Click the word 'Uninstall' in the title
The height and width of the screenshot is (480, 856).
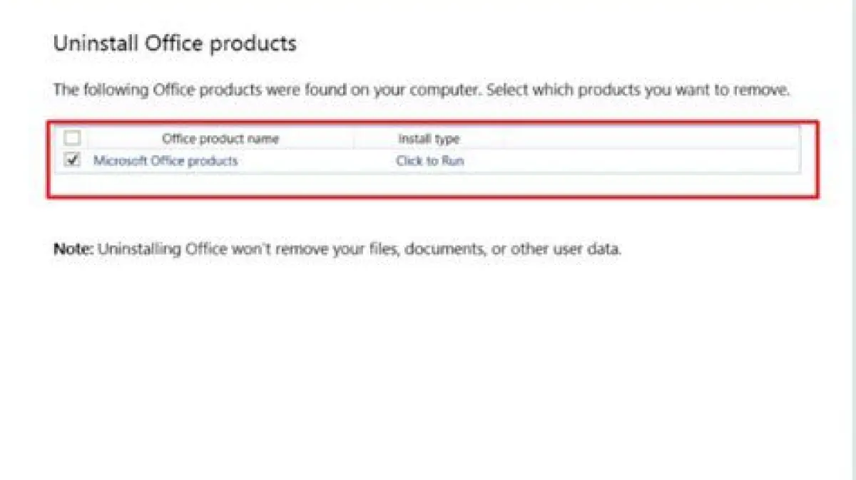(96, 43)
